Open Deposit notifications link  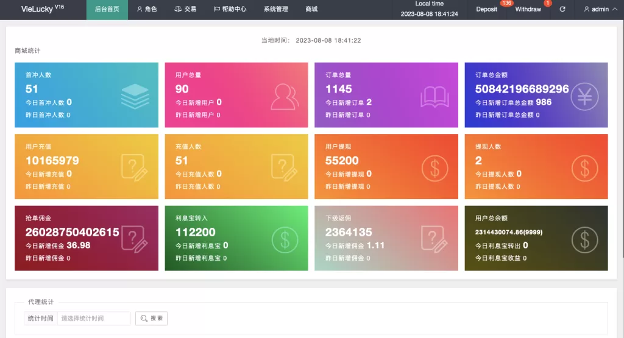click(x=487, y=10)
